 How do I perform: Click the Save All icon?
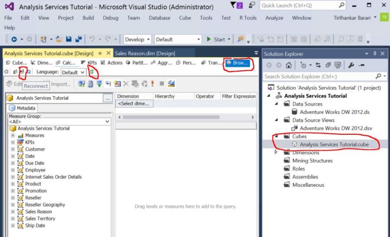click(78, 39)
